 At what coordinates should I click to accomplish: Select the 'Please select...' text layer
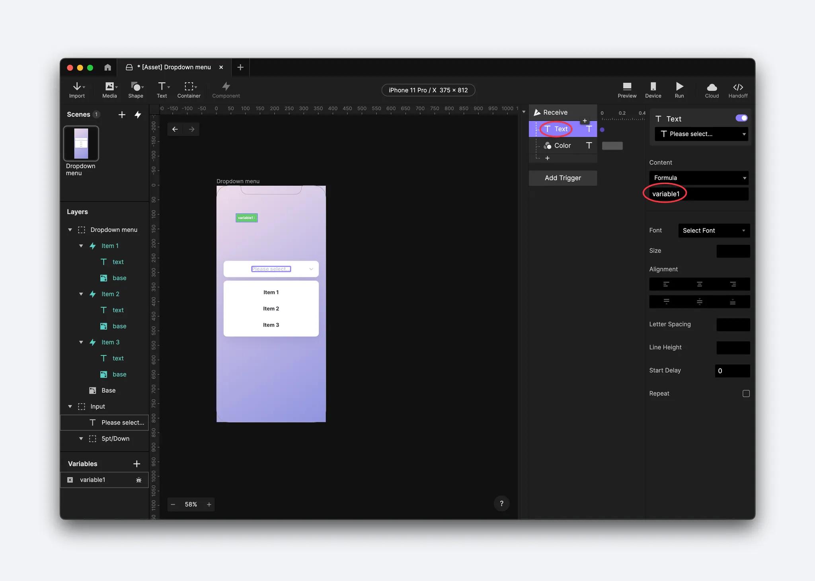point(104,423)
